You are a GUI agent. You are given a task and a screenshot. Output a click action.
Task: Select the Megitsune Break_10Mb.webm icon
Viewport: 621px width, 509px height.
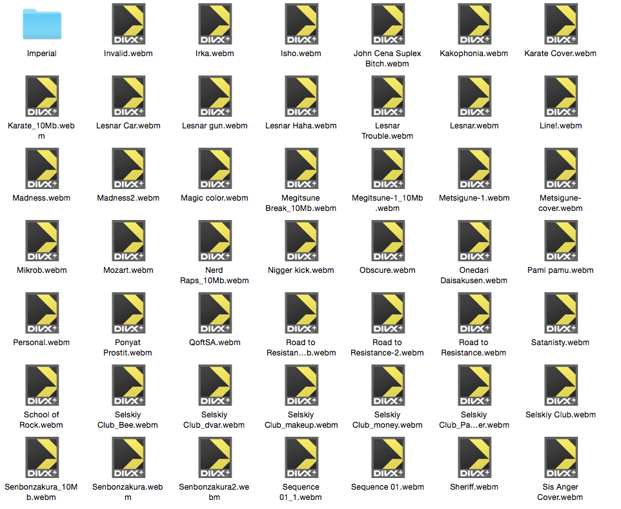coord(301,168)
